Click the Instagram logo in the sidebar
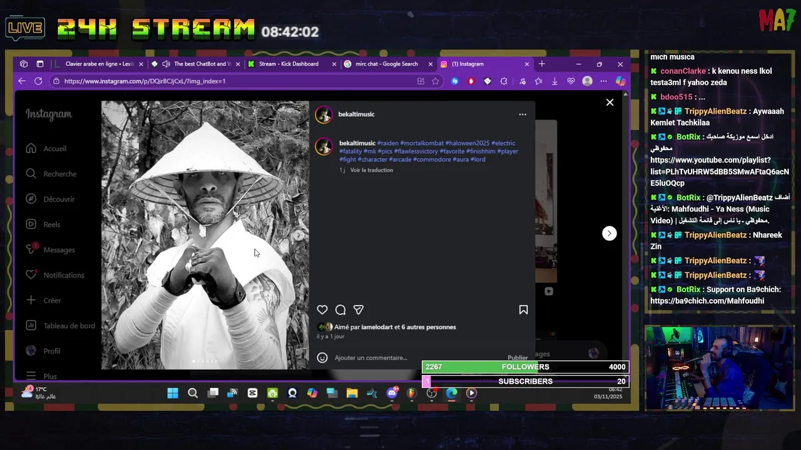This screenshot has width=801, height=450. (48, 114)
